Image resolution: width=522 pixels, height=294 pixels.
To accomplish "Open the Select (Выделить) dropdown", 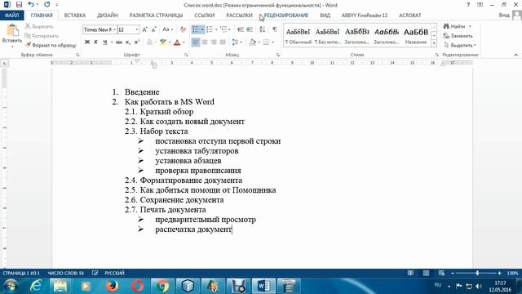I will (460, 45).
